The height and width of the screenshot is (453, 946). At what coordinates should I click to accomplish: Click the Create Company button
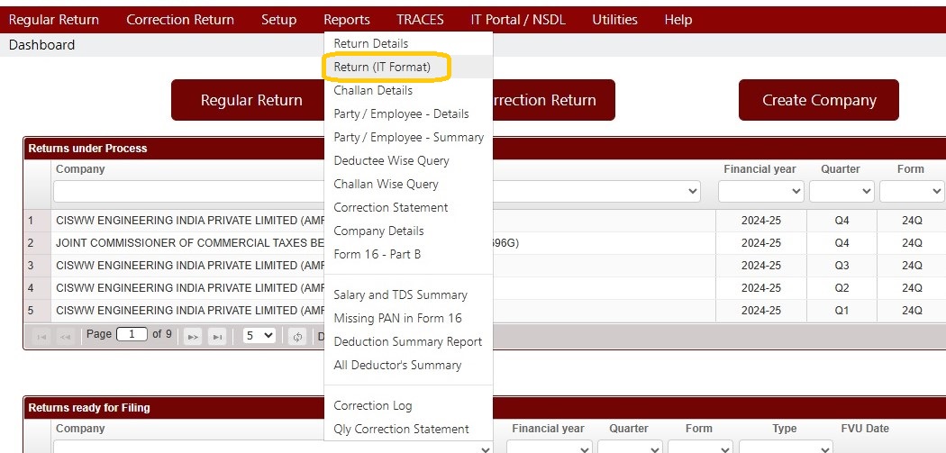click(x=819, y=100)
